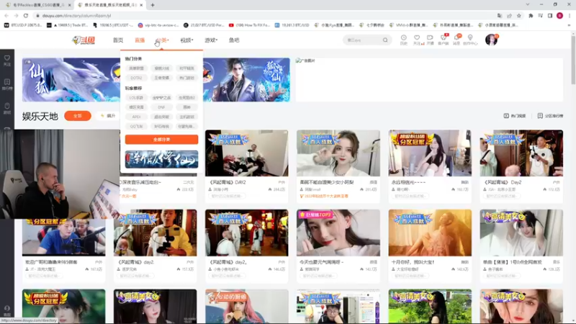576x324 pixels.
Task: Open the BTCUSD bookmark in bookmarks bar
Action: (23, 25)
